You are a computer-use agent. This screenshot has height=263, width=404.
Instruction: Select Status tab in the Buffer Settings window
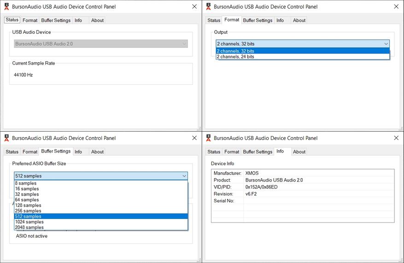click(12, 152)
